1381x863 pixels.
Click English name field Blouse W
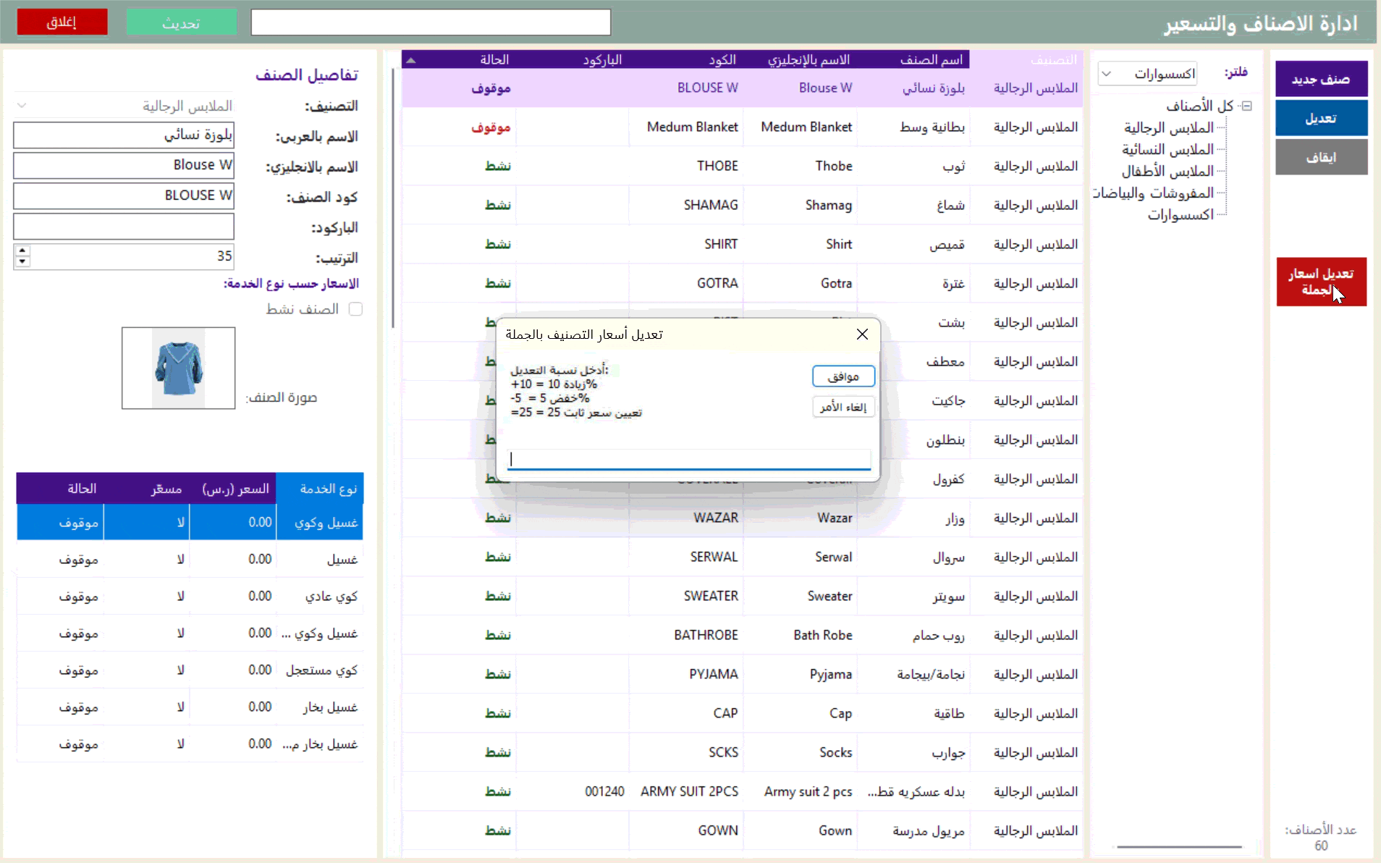124,165
